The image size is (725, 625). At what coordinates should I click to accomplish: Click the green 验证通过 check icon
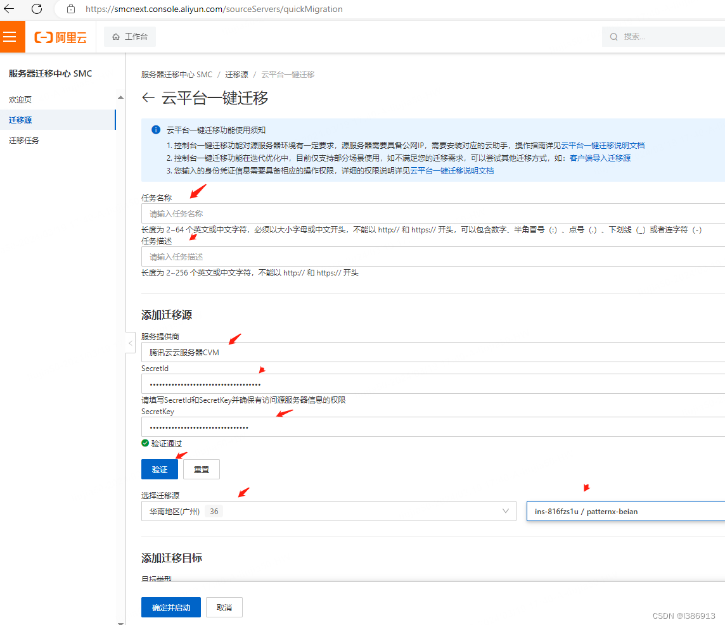(x=145, y=443)
